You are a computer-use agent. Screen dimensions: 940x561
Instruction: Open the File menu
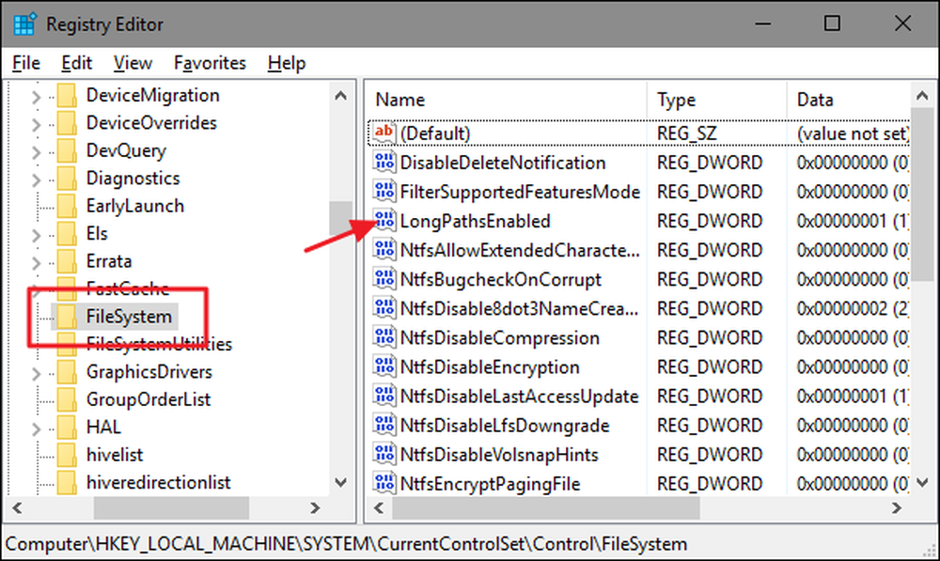tap(25, 63)
